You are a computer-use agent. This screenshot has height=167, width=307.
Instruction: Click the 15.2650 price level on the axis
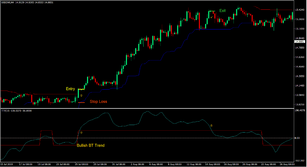click(299, 19)
